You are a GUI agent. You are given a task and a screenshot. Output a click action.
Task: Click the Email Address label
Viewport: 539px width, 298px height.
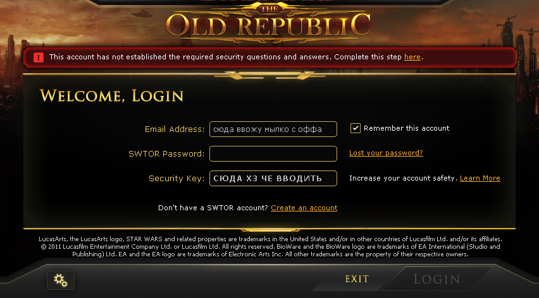[175, 129]
